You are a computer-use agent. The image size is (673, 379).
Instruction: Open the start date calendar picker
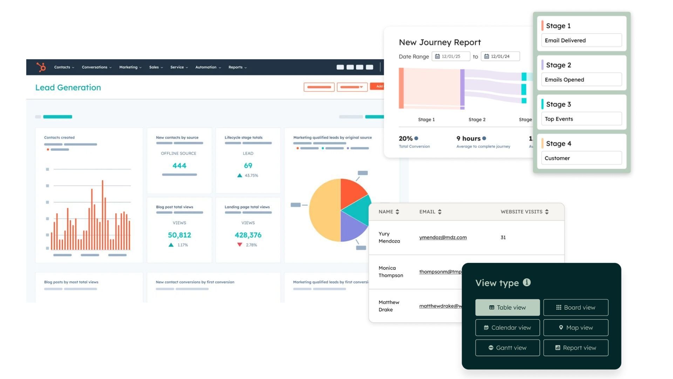pyautogui.click(x=437, y=56)
